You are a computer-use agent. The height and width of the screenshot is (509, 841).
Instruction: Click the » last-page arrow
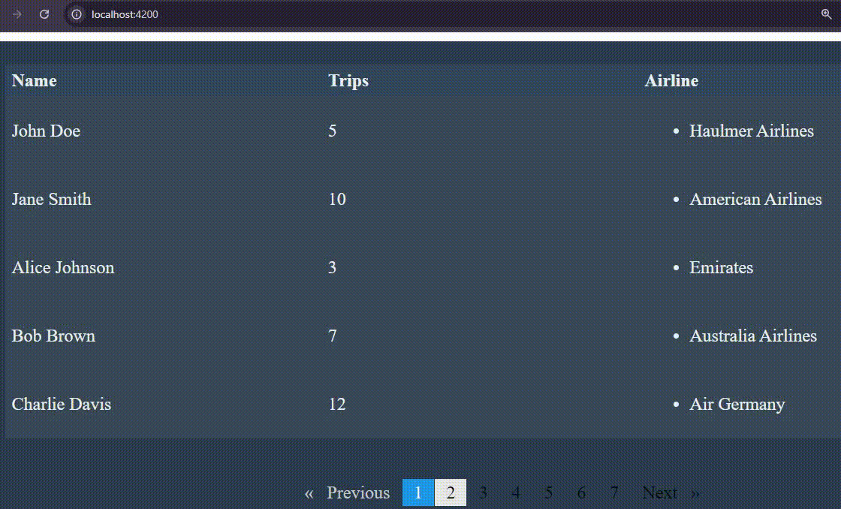pos(695,493)
